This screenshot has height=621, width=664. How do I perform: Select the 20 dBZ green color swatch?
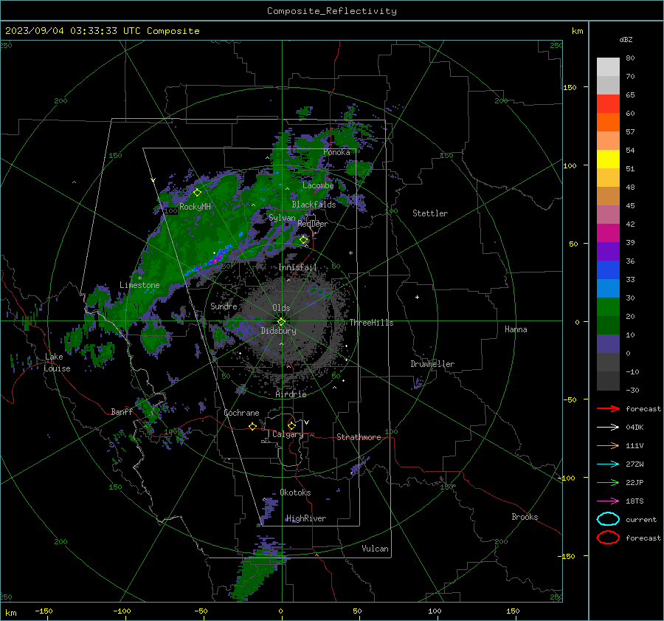point(608,307)
